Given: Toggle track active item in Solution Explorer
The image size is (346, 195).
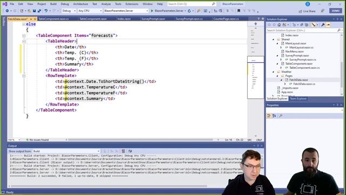Looking at the screenshot, I should (x=314, y=25).
